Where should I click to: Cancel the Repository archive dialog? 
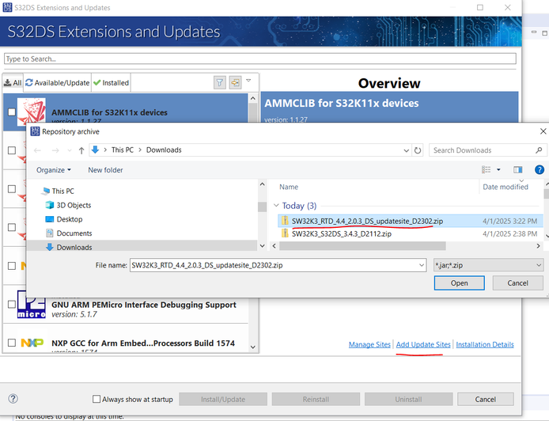tap(518, 283)
